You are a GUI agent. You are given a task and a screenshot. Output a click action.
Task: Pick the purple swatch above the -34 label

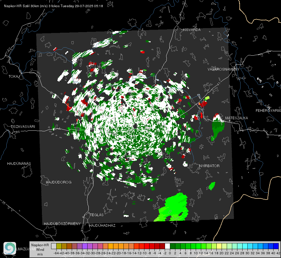pos(85,246)
